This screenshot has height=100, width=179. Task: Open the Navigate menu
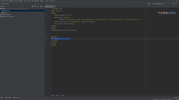point(11,1)
